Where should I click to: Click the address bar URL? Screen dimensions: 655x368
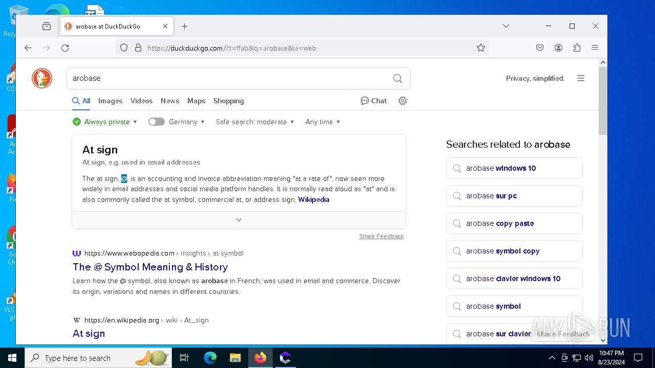coord(231,48)
